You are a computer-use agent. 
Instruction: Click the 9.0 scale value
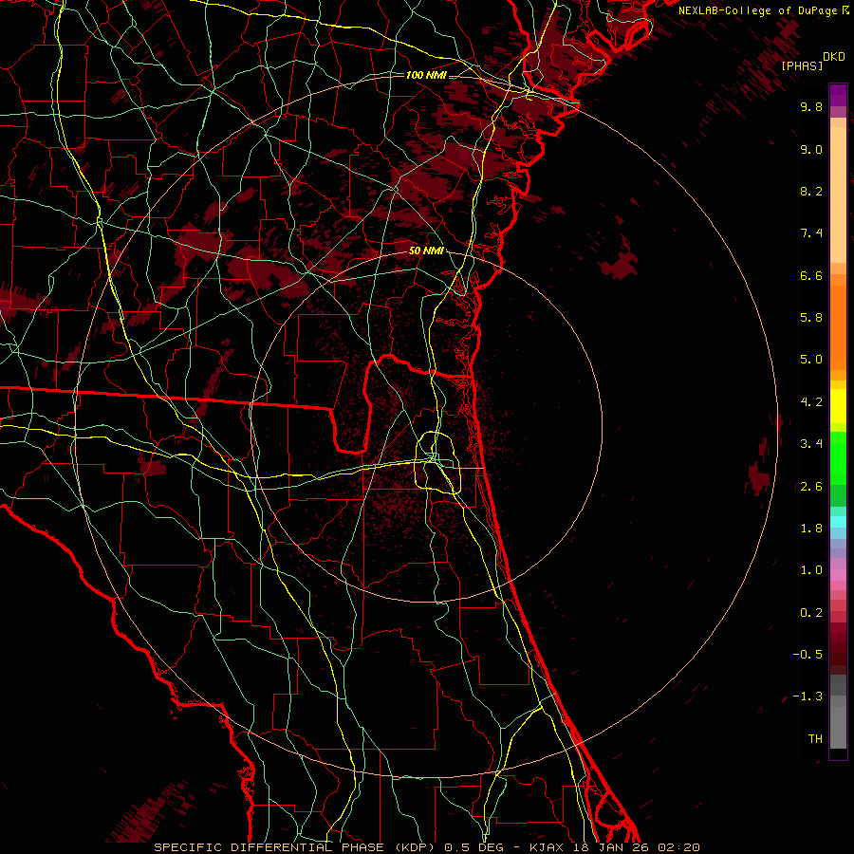pos(811,149)
